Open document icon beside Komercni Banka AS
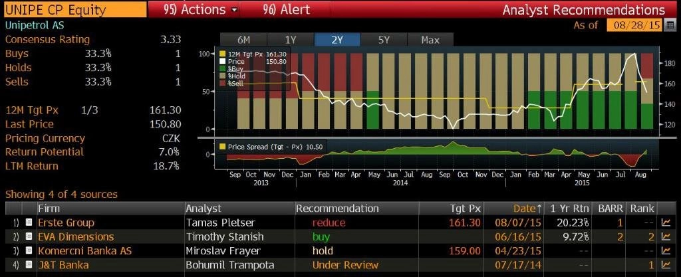 (29, 250)
